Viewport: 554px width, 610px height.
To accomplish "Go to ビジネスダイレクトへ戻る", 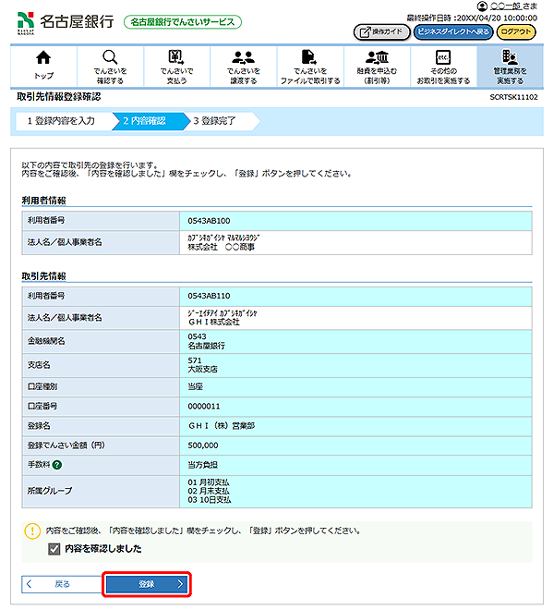I will point(452,31).
